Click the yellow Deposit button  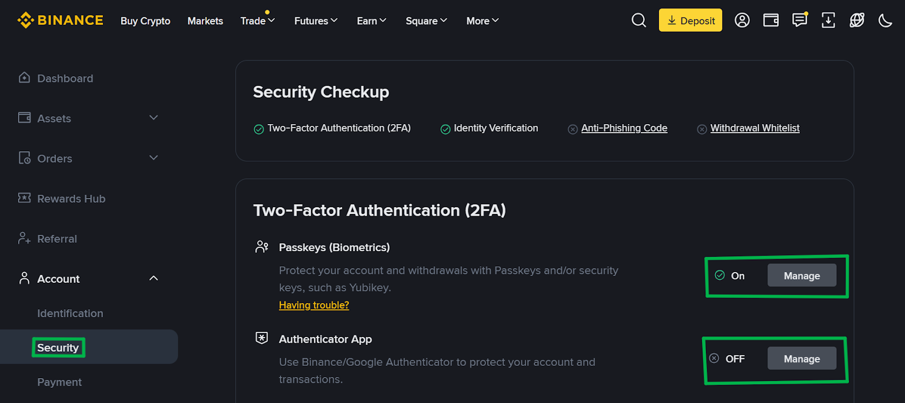[x=690, y=20]
